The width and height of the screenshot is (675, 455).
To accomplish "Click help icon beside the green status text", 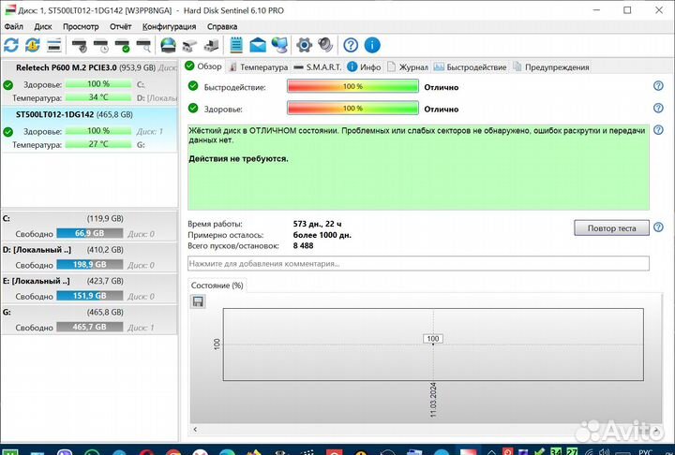I will 658,129.
